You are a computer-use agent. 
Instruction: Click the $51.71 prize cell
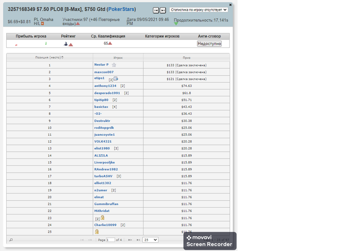(x=186, y=100)
